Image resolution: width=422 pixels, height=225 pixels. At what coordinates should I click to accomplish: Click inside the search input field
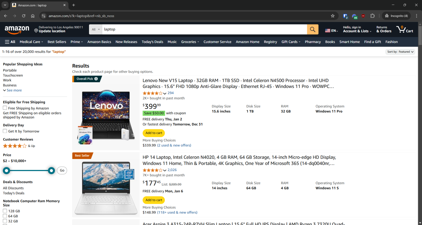click(x=192, y=29)
